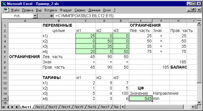Switch to the Лист3 sheet tab
This screenshot has width=203, height=111.
click(x=53, y=107)
